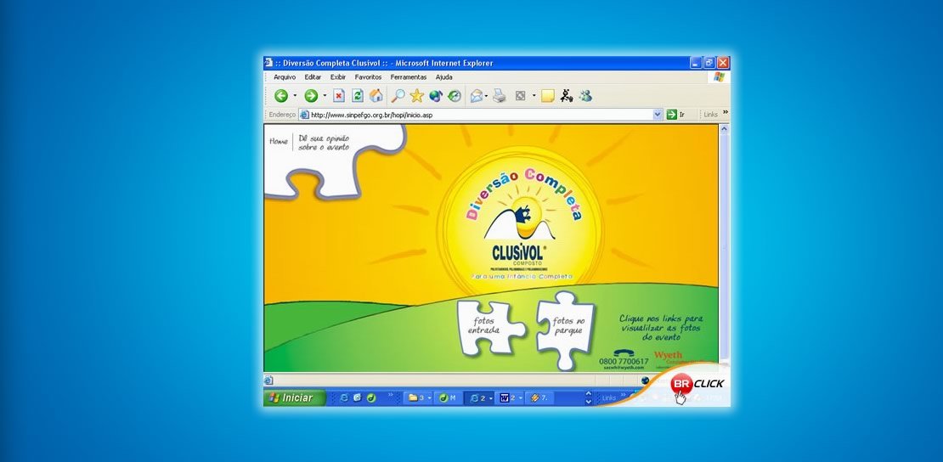Open Favorites with the star icon

[x=417, y=96]
